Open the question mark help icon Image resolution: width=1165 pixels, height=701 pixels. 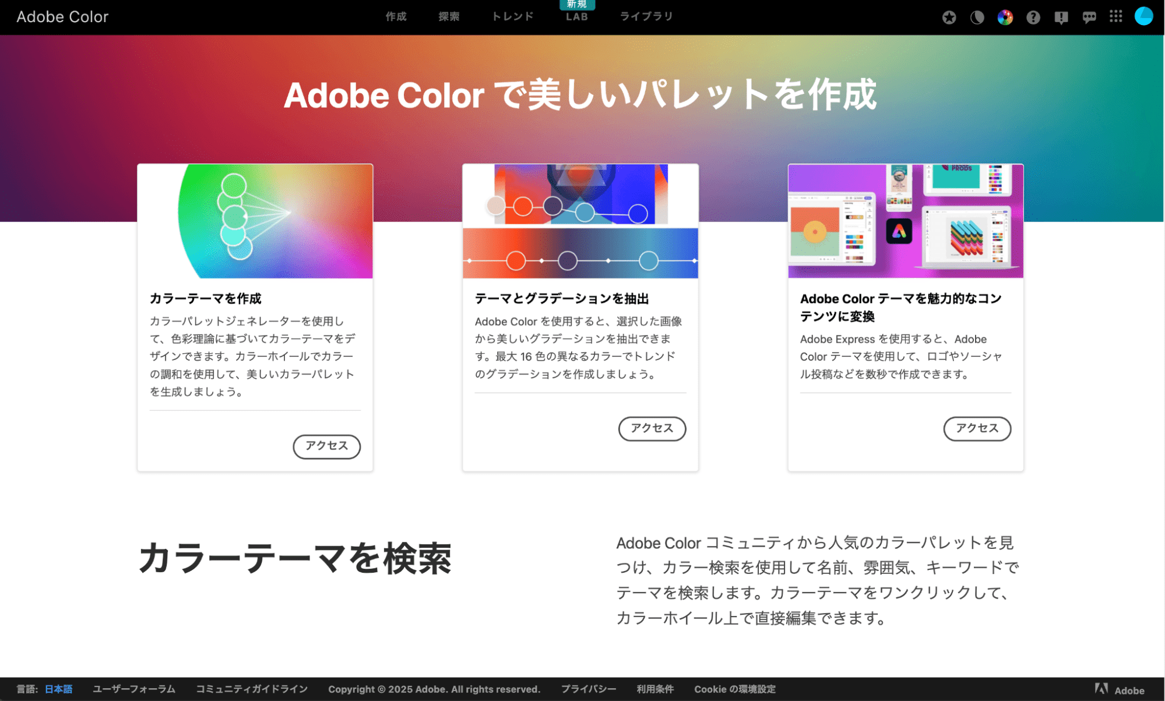(x=1033, y=17)
